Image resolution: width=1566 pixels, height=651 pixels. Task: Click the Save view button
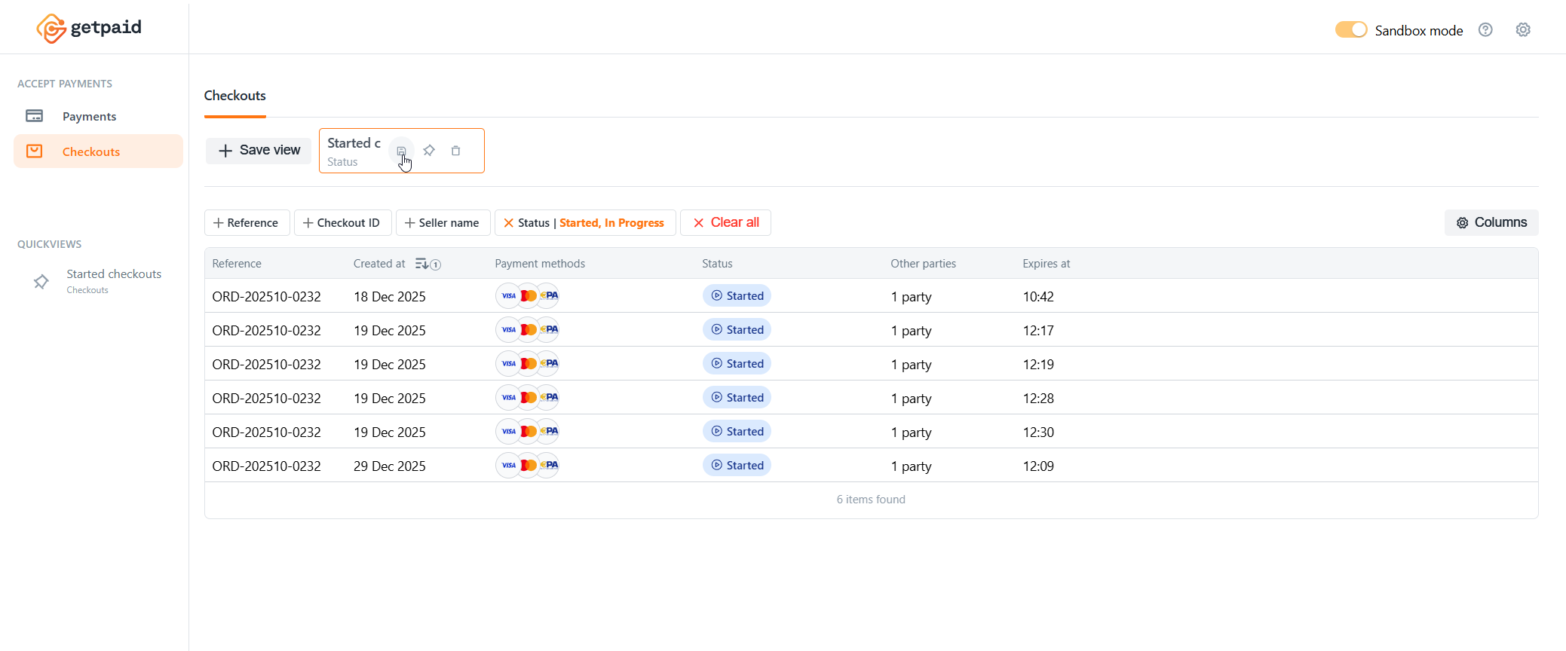(x=259, y=150)
